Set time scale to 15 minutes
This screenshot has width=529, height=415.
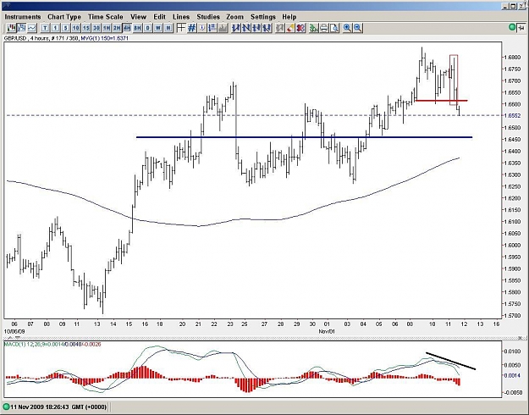(x=86, y=28)
